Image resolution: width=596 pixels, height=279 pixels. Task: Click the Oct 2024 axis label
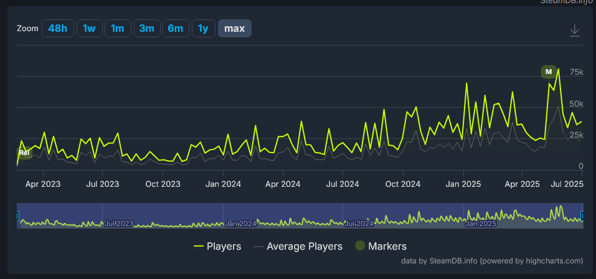point(403,184)
